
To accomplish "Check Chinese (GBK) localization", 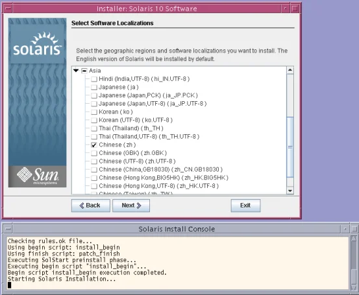I will (94, 153).
